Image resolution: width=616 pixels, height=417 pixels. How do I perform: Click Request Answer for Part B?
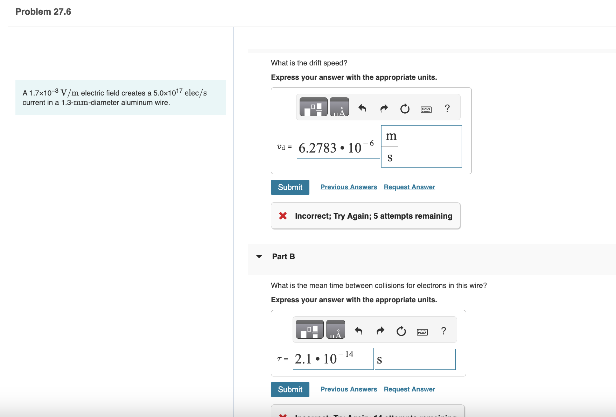point(409,389)
